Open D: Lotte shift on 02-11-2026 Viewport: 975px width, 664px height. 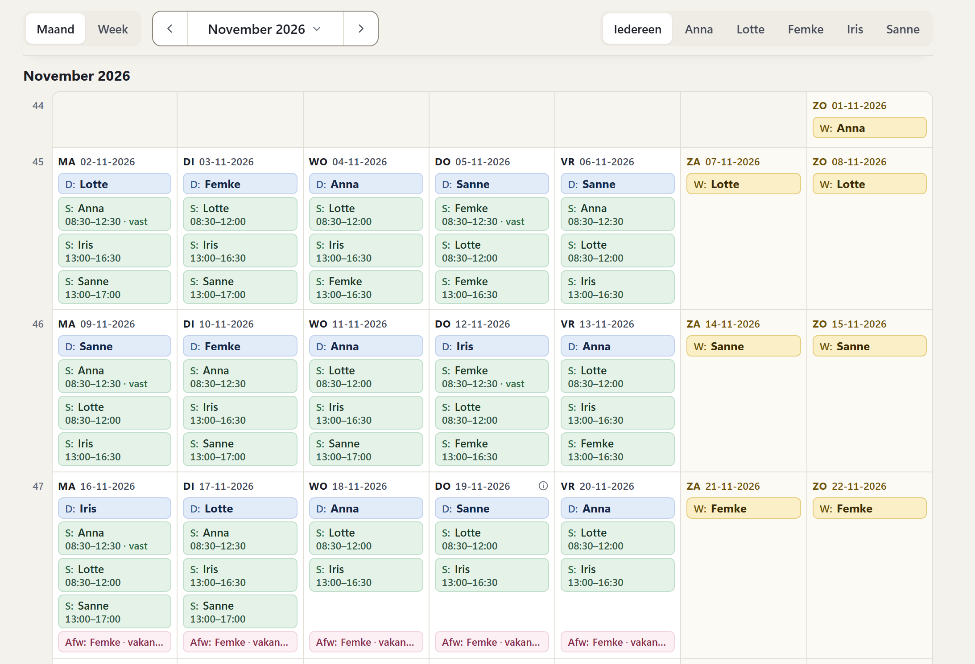click(115, 184)
